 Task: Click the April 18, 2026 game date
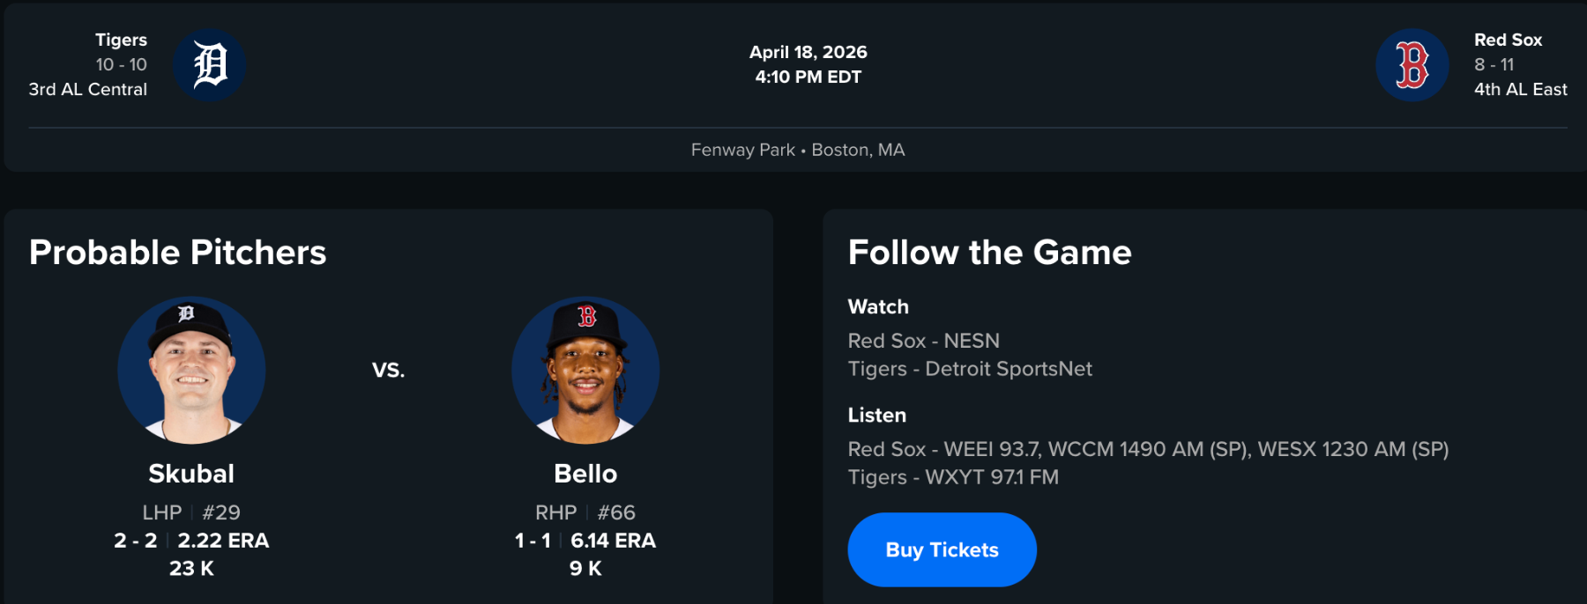click(x=808, y=52)
